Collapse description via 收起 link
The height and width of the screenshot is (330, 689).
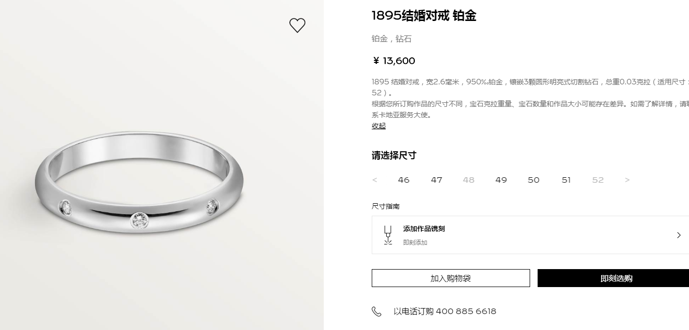(379, 126)
